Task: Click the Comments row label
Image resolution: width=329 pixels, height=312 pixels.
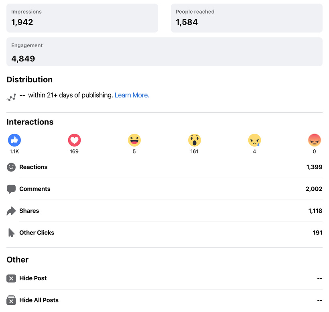Action: tap(35, 189)
